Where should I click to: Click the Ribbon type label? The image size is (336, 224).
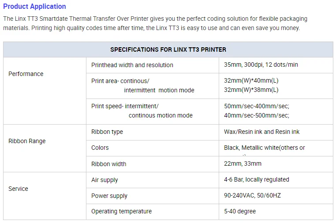tap(107, 132)
